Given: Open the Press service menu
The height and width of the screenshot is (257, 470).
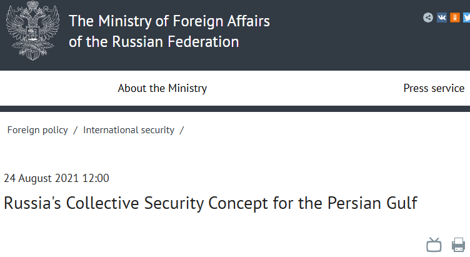Looking at the screenshot, I should click(434, 88).
